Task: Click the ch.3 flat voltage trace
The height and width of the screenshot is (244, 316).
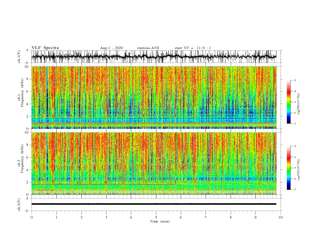Action: [154, 204]
